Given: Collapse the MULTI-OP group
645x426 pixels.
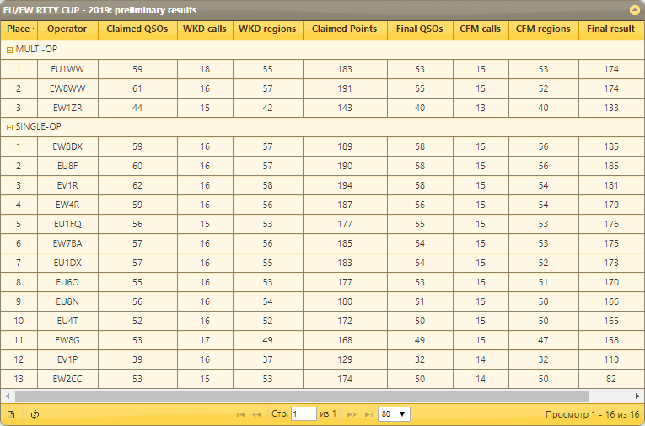Looking at the screenshot, I should click(9, 49).
